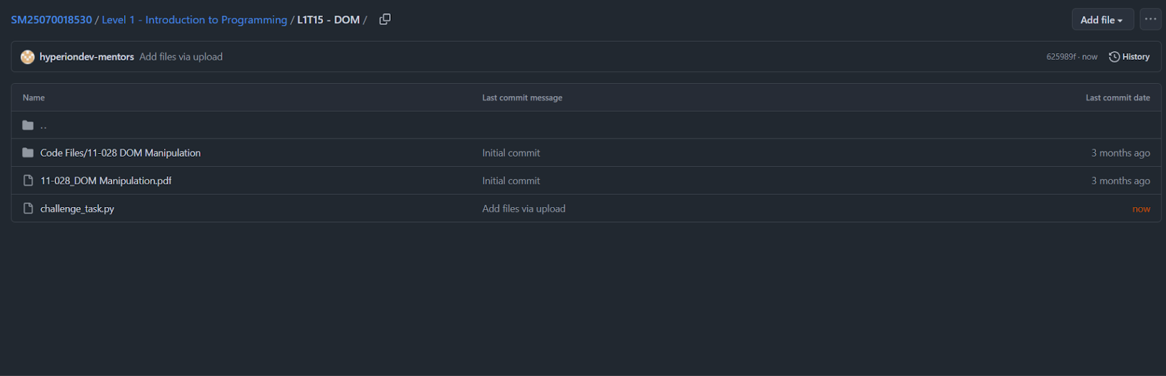
Task: Click the hyperiondev-mentors avatar image
Action: click(x=28, y=57)
